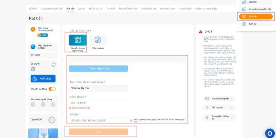Click the nhacaiuytinbk8 username
Image resolution: width=276 pixels, height=138 pixels.
click(x=46, y=30)
